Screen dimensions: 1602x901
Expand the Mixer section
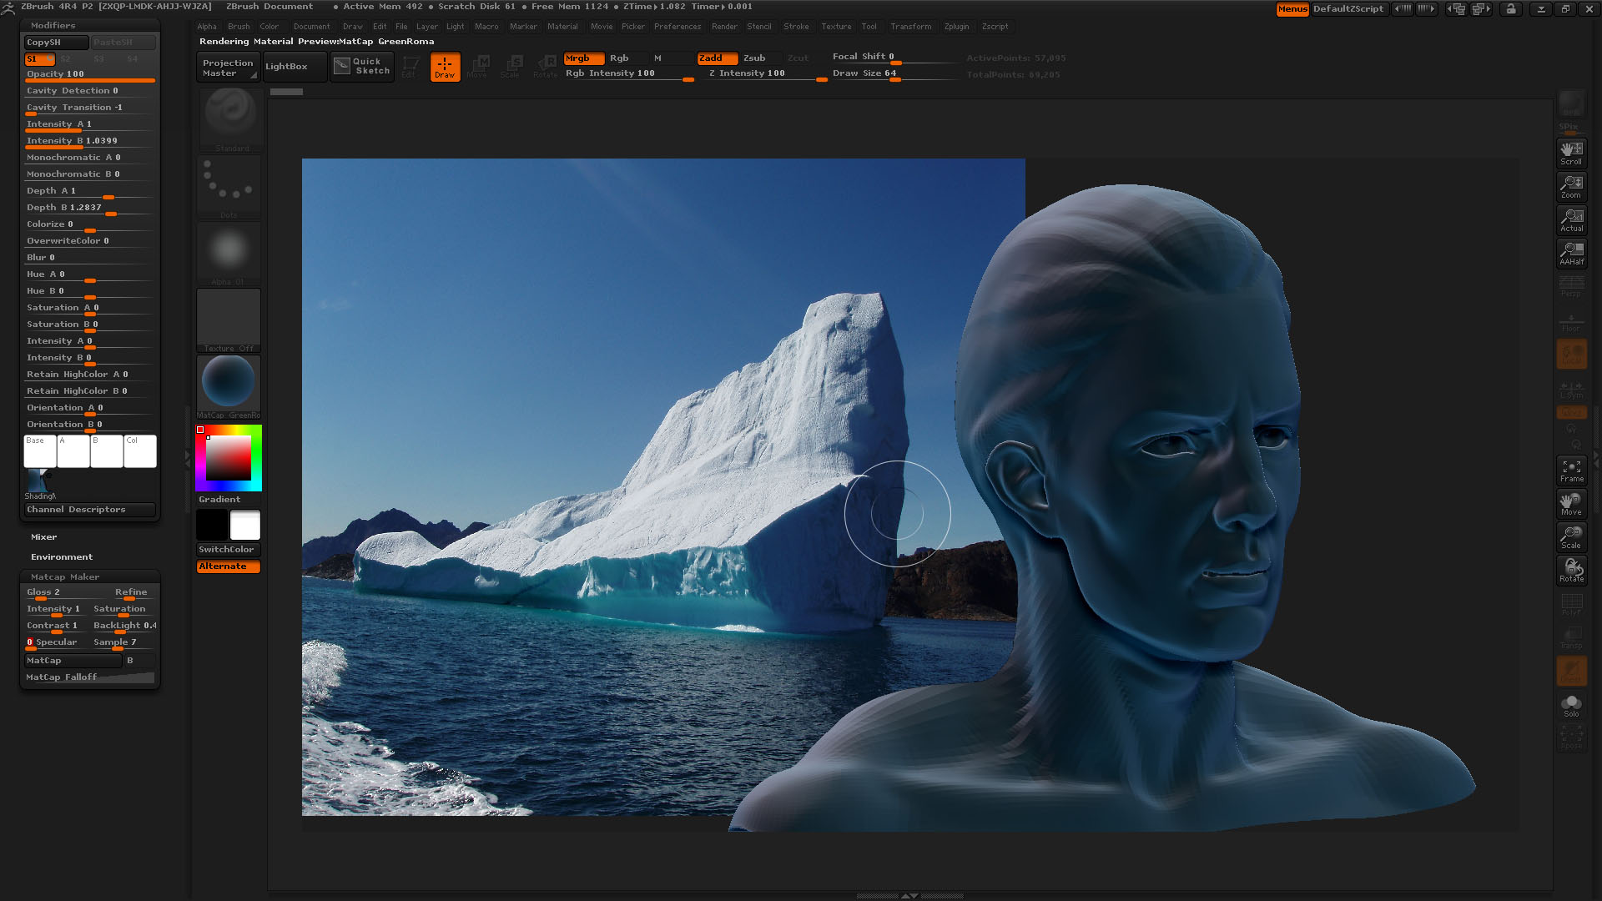tap(43, 537)
